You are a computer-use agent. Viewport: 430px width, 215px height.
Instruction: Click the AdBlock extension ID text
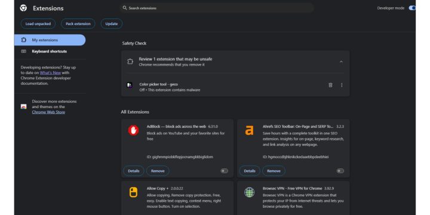coord(180,157)
